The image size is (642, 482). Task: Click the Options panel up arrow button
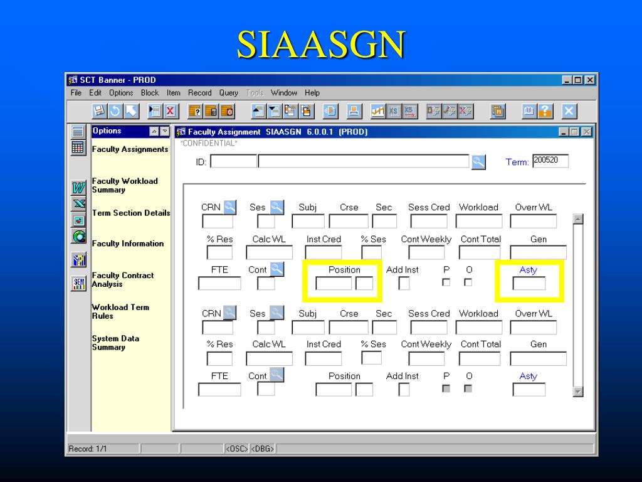click(x=154, y=131)
